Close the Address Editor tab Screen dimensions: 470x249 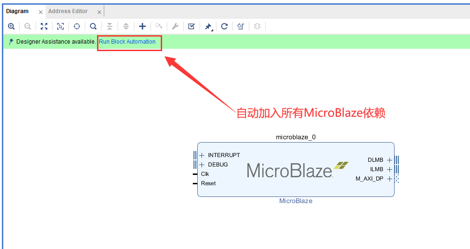coord(99,12)
